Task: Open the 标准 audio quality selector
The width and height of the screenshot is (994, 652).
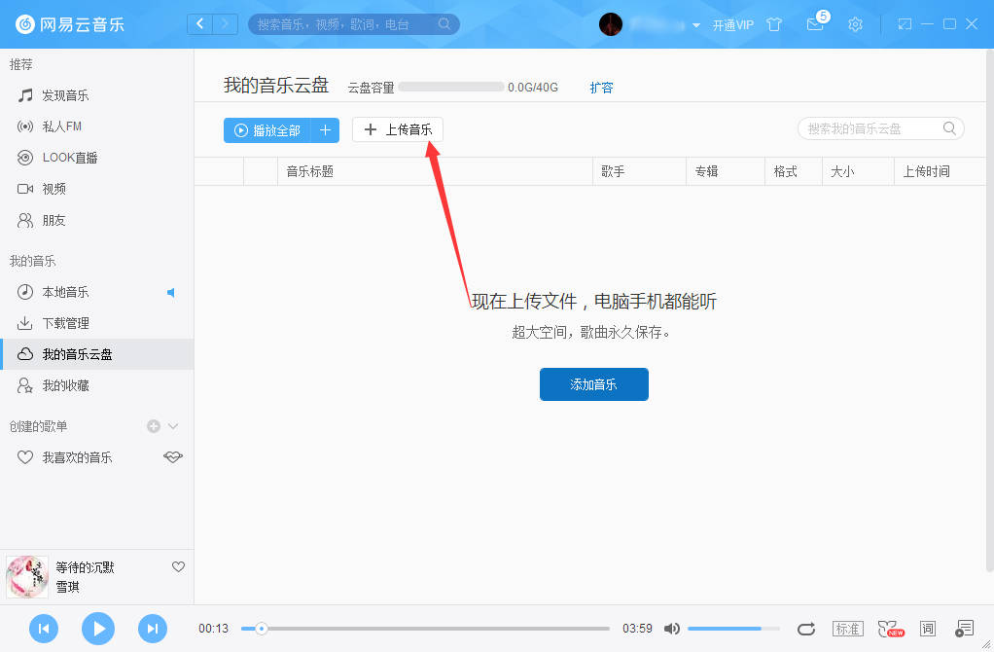Action: pyautogui.click(x=847, y=629)
